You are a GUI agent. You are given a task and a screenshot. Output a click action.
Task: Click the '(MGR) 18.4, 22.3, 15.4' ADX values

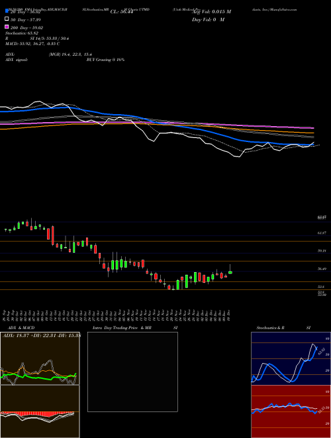[70, 54]
